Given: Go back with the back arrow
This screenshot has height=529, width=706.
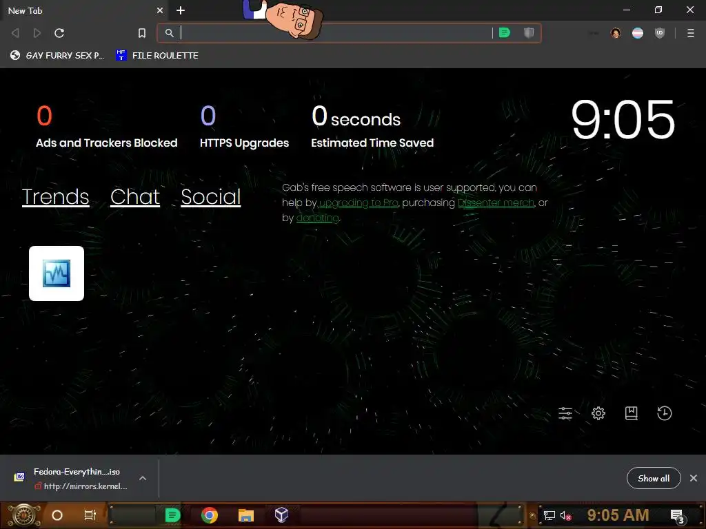Looking at the screenshot, I should pos(15,33).
